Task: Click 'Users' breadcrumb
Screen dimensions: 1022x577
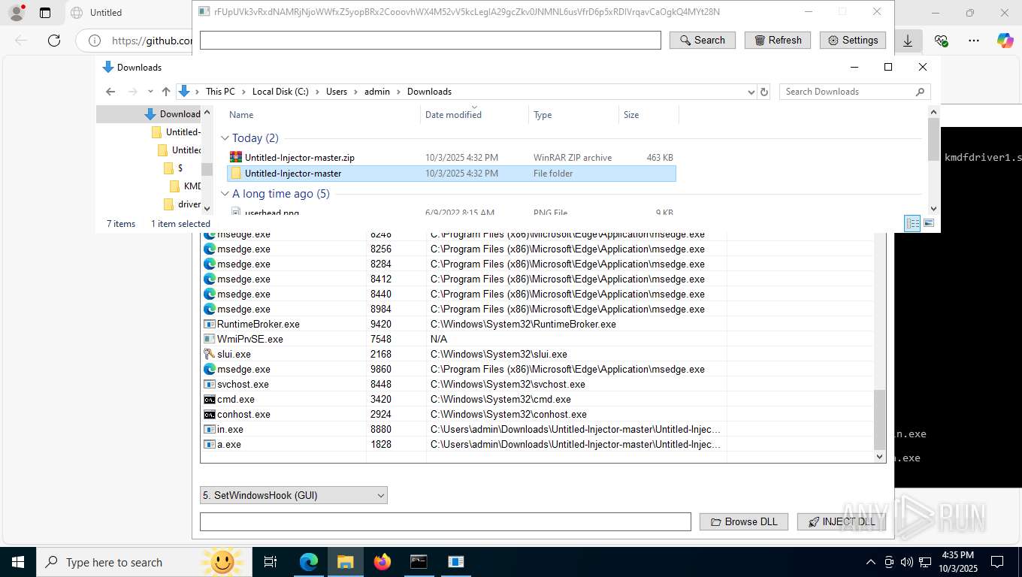Action: [x=337, y=92]
